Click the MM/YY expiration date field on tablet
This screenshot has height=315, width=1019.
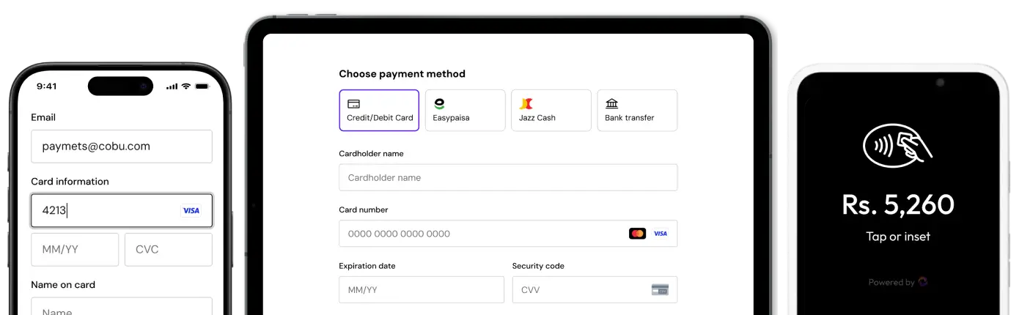(421, 290)
